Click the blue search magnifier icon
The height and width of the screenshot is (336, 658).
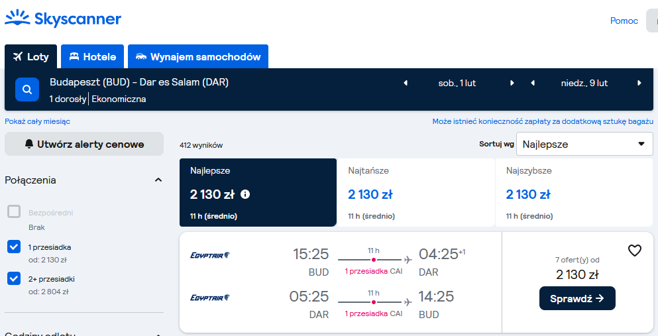27,89
